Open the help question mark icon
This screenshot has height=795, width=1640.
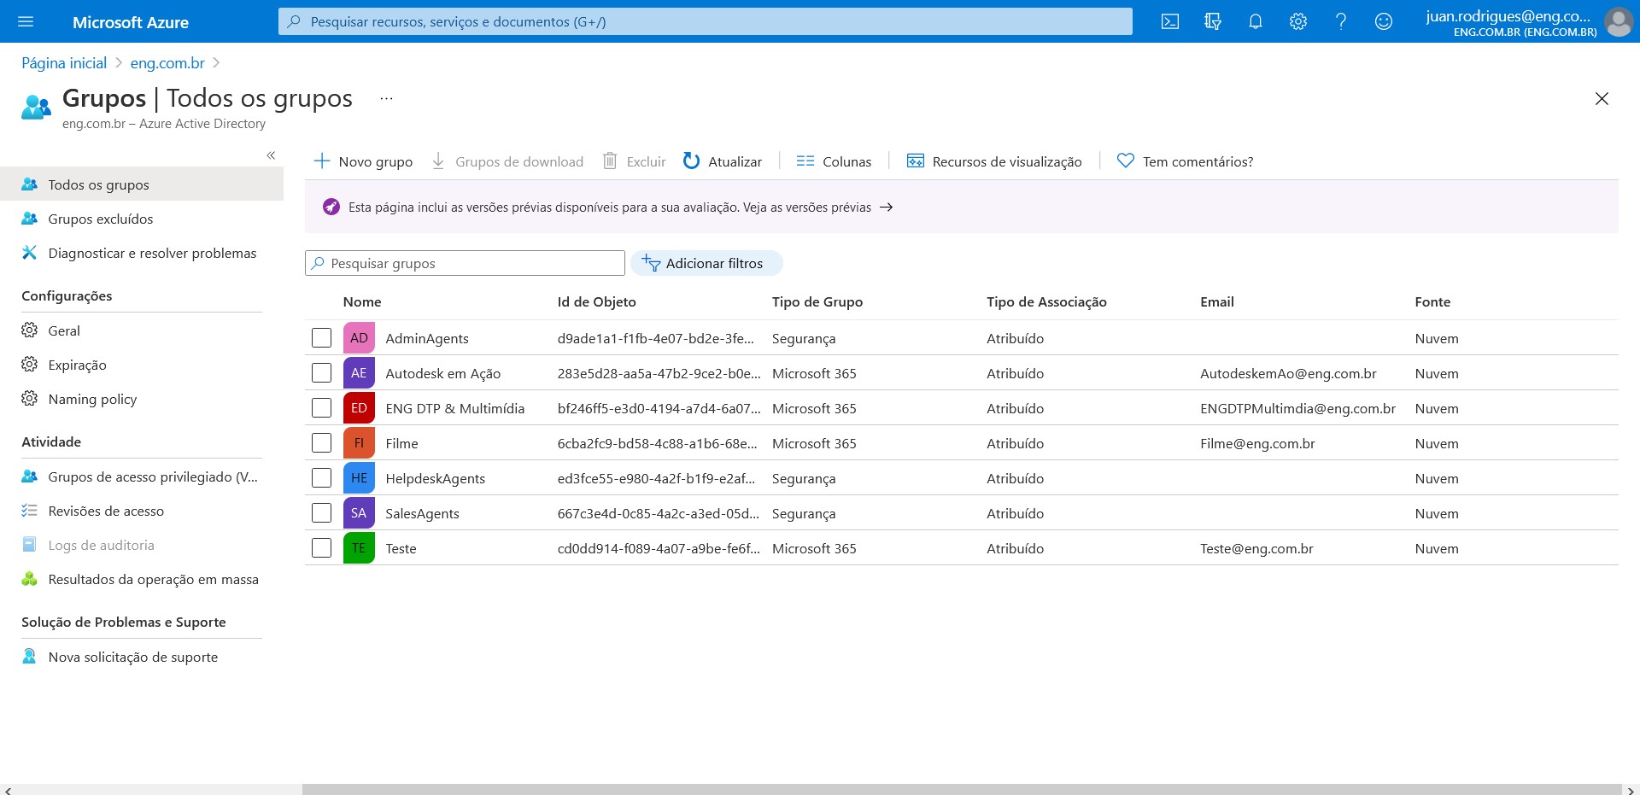pos(1341,21)
